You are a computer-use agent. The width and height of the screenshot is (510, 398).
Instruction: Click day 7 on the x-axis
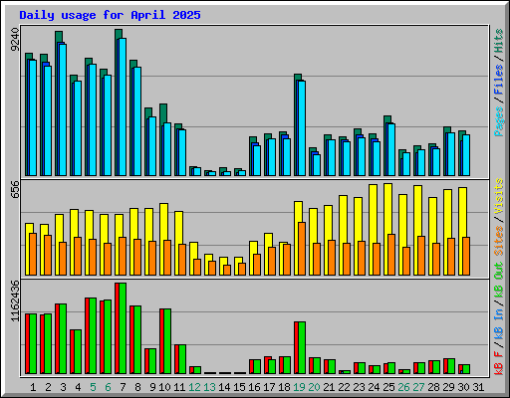123,387
